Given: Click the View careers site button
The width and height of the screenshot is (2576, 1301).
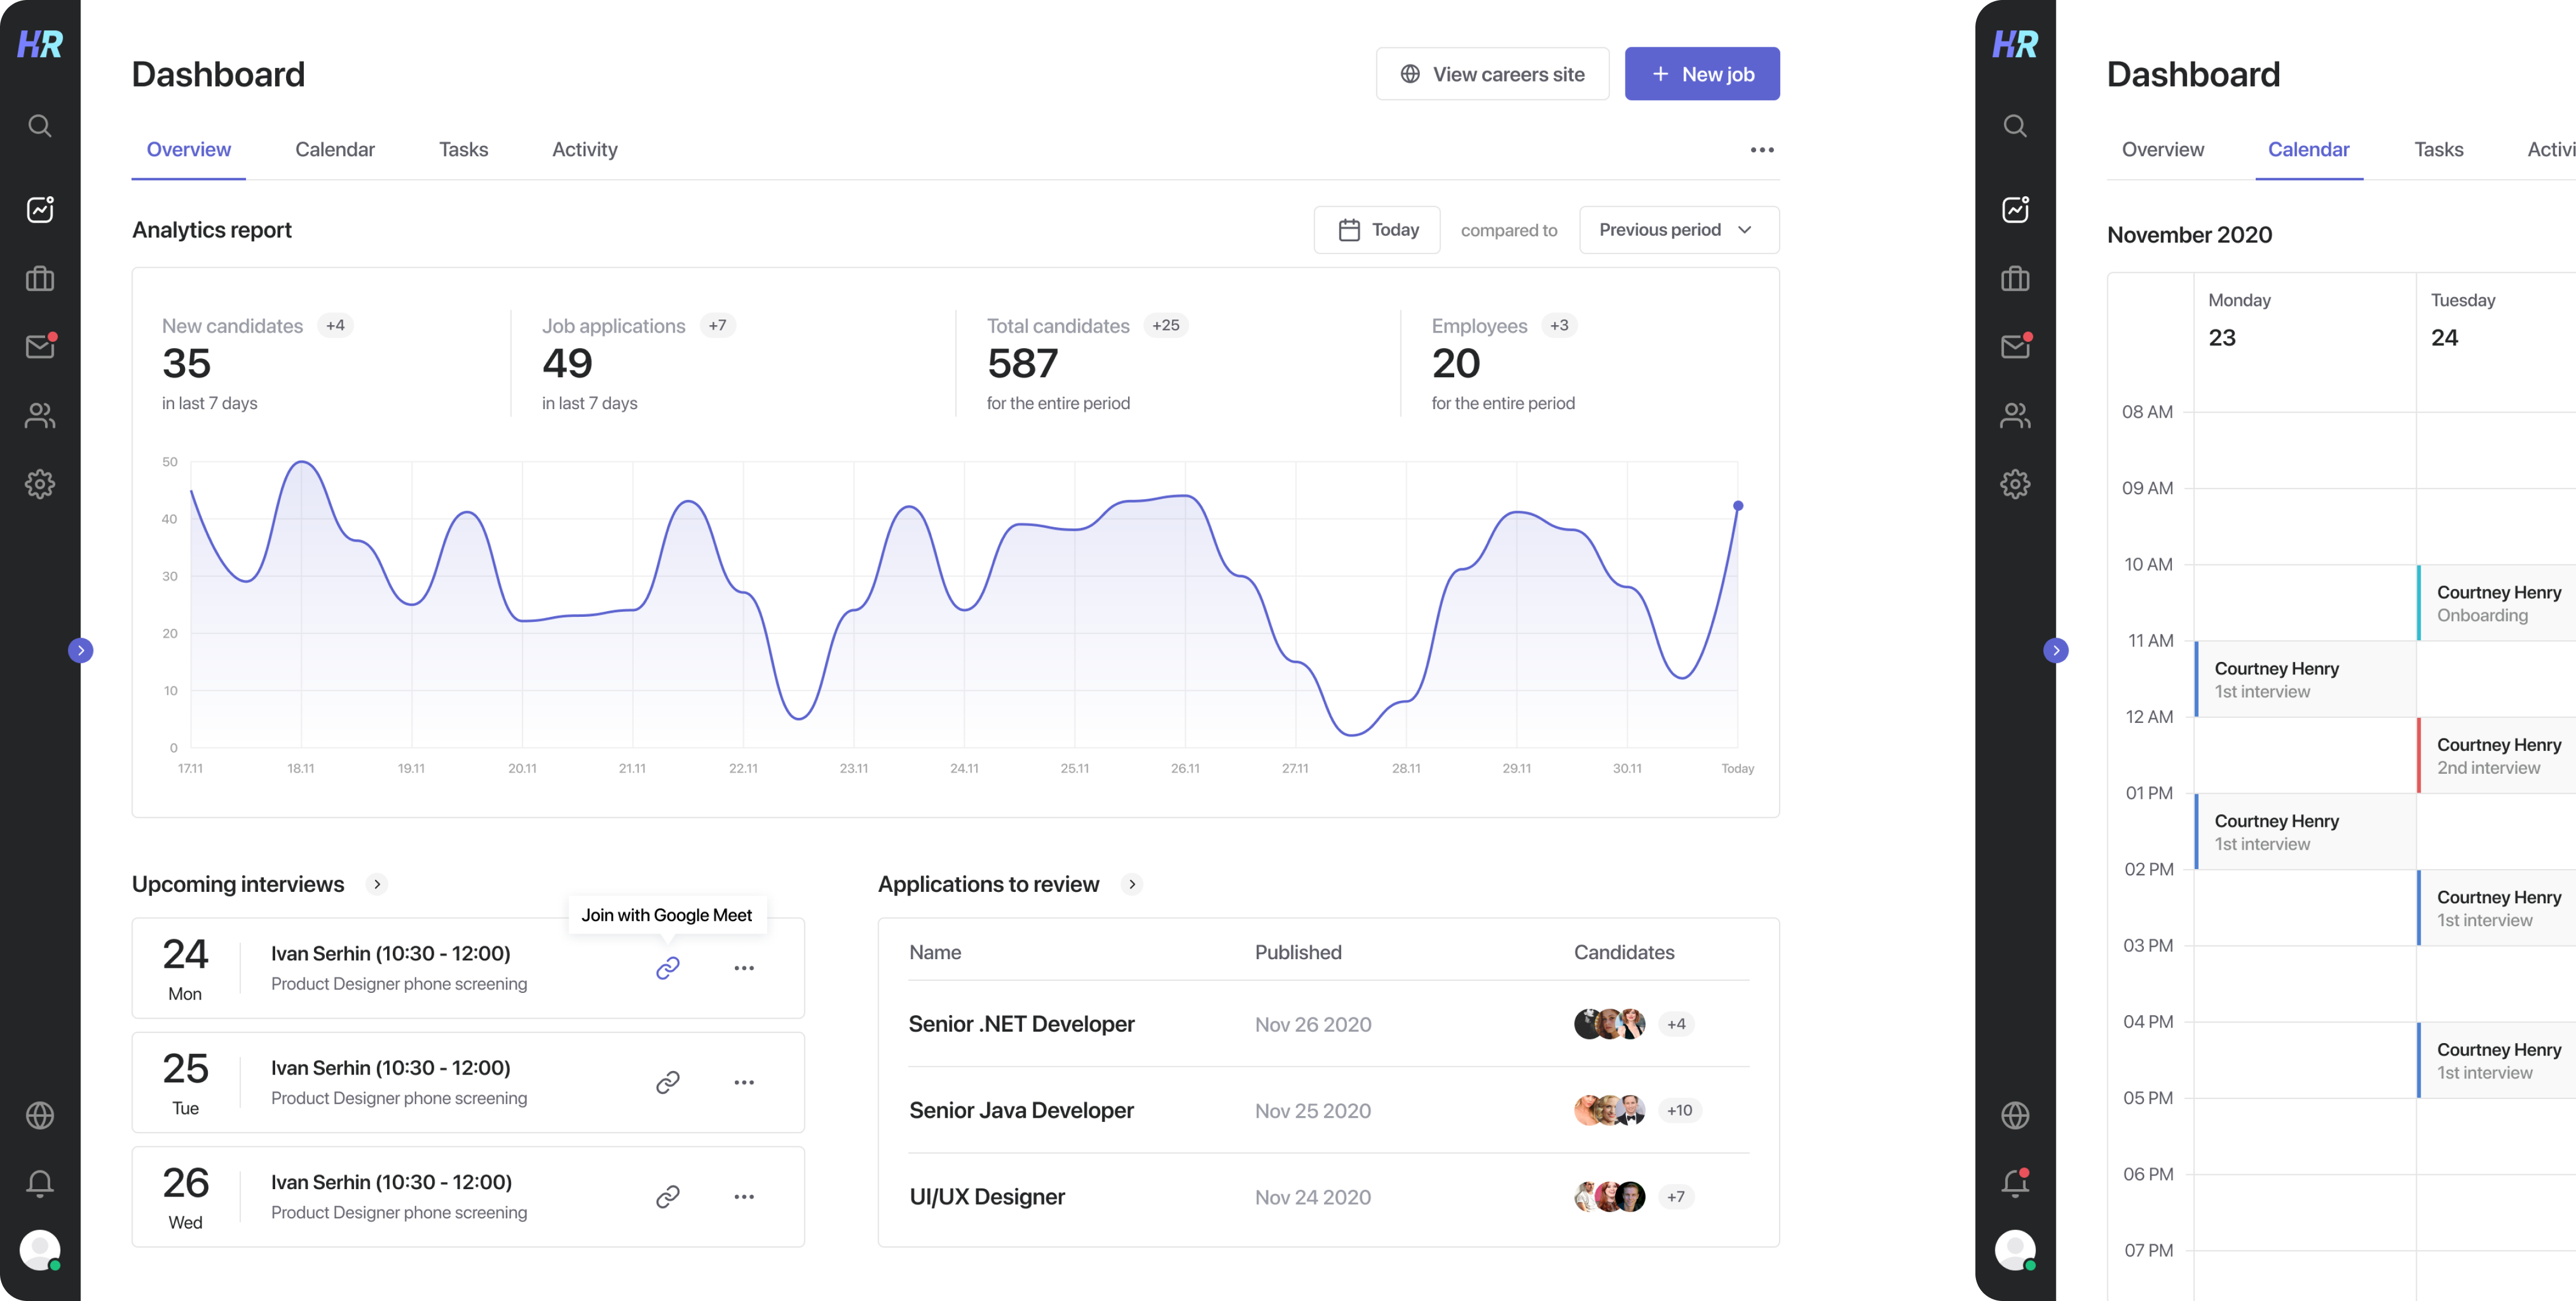Looking at the screenshot, I should (x=1492, y=74).
